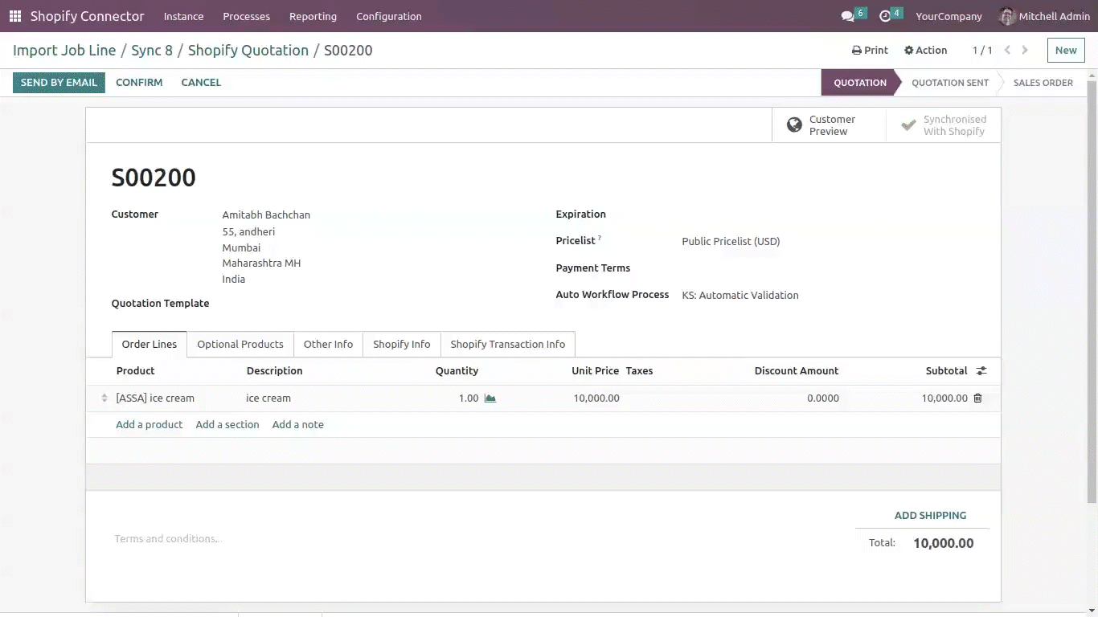Image resolution: width=1098 pixels, height=617 pixels.
Task: Click Add a product link
Action: point(150,424)
